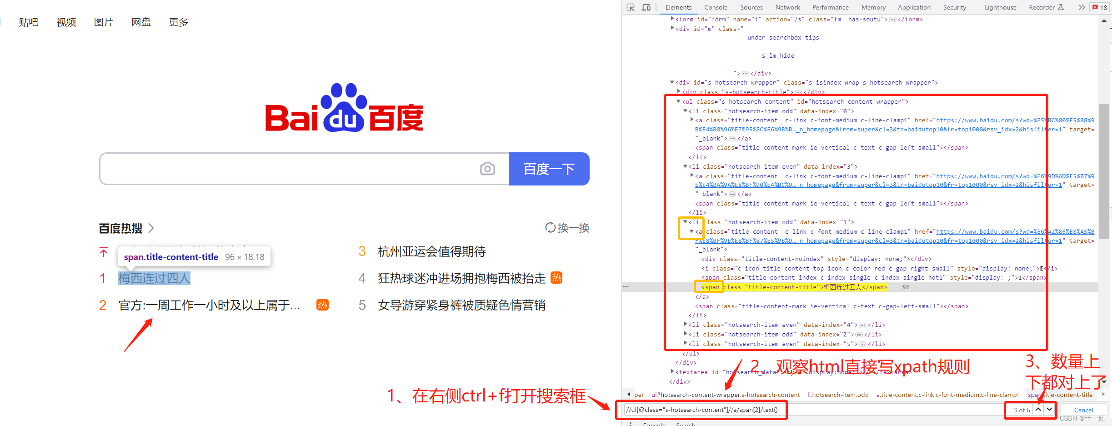This screenshot has width=1112, height=426.
Task: Click the 换一换 refresh icon
Action: 550,227
